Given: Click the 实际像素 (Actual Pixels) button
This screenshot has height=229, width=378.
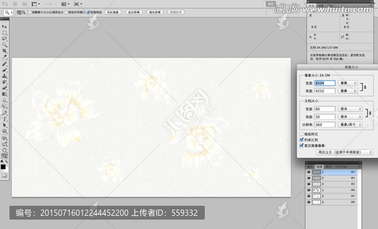Looking at the screenshot, I should [113, 13].
